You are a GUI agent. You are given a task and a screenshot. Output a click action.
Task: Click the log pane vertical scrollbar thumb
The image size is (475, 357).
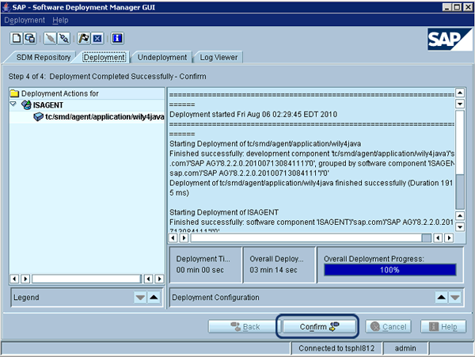point(460,192)
